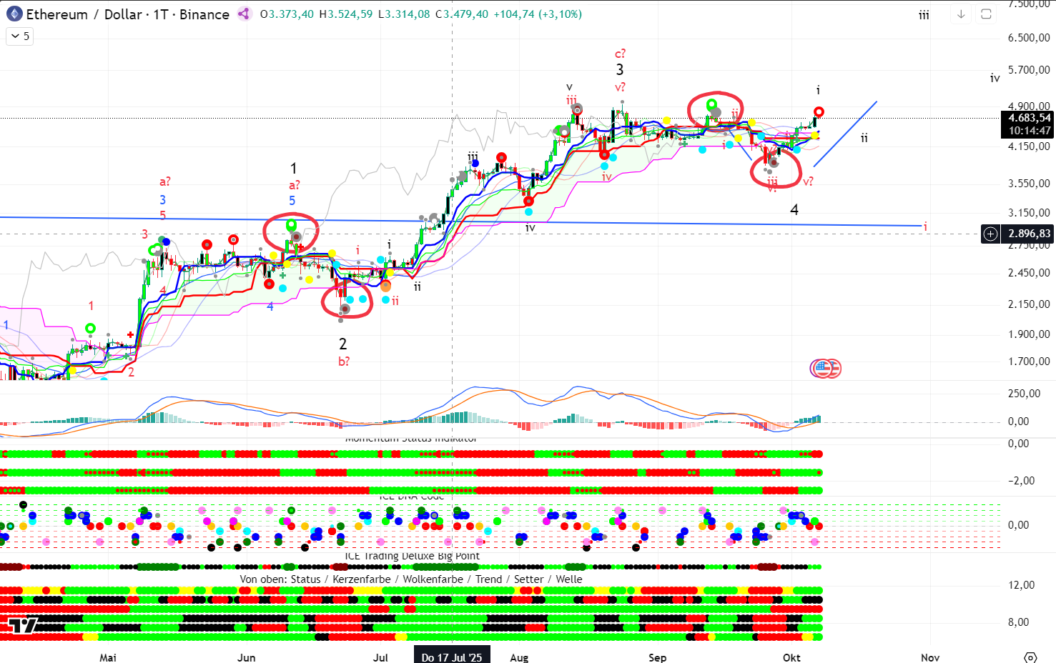Click the fullscreen square icon at top right
This screenshot has height=663, width=1056.
coord(986,14)
